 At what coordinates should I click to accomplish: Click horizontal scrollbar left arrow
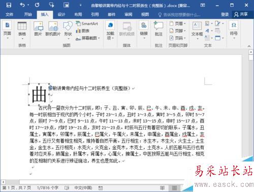3,182
